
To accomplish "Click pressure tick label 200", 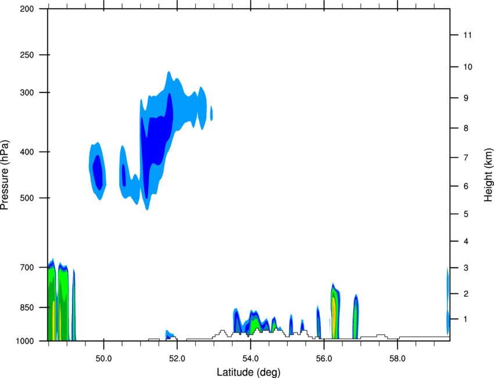I will point(27,9).
